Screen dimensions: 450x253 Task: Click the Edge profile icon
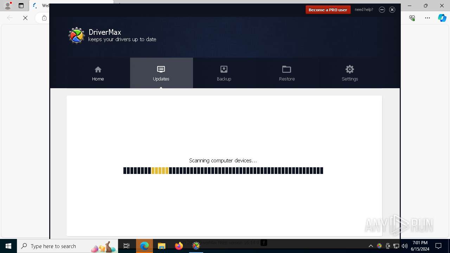[8, 6]
